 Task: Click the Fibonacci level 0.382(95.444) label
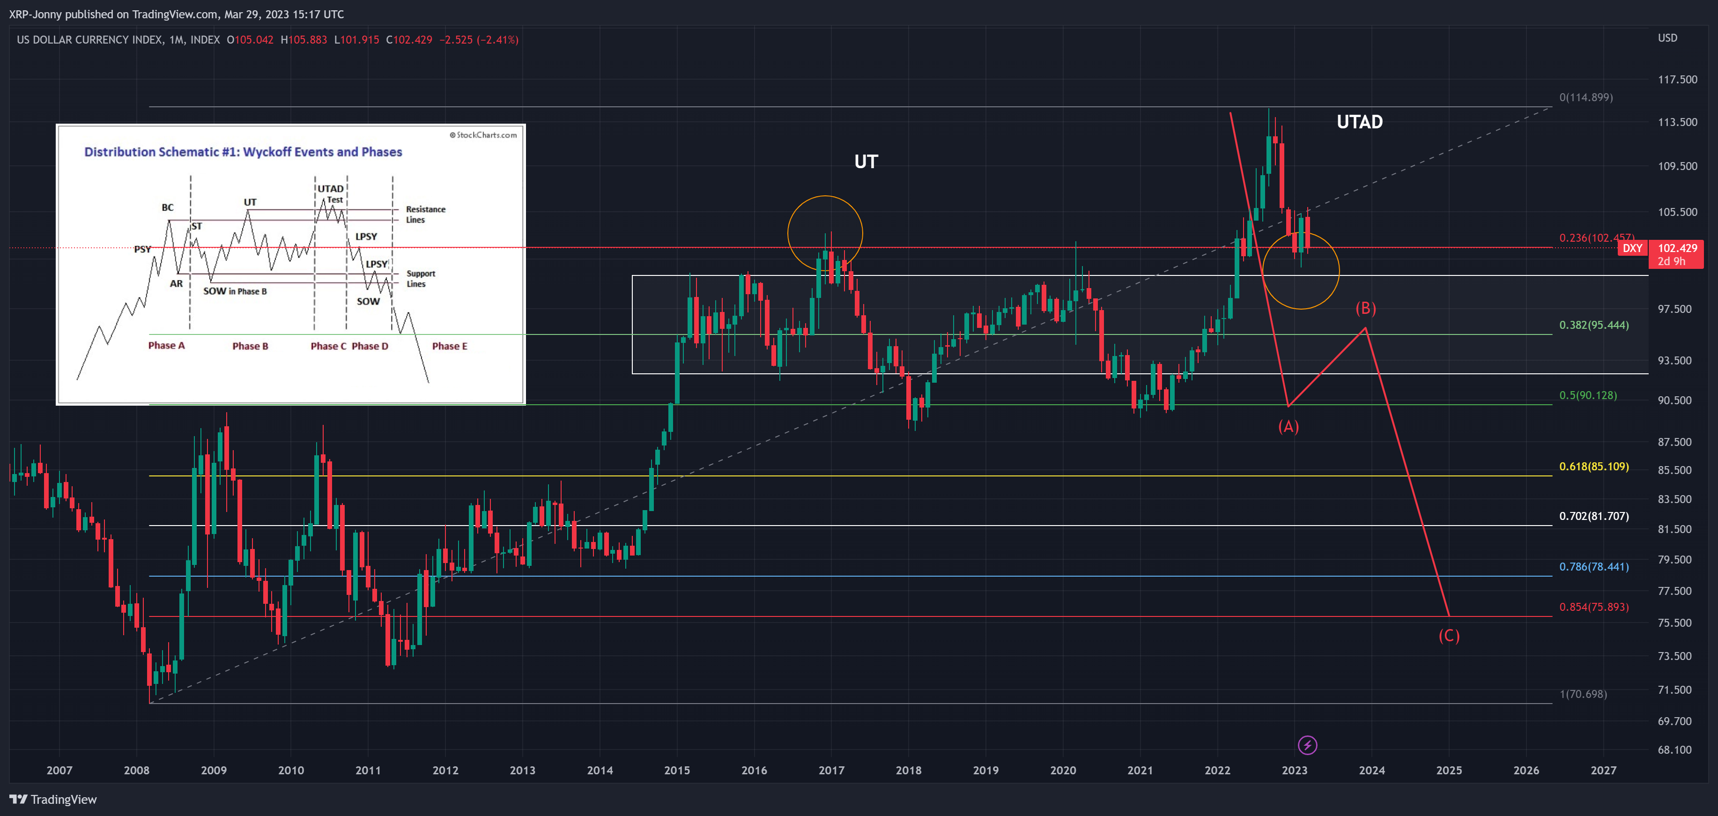pos(1593,326)
